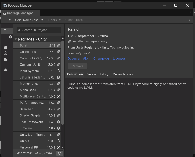The width and height of the screenshot is (195, 157).
Task: Select the Performance testing package
Action: [37, 103]
